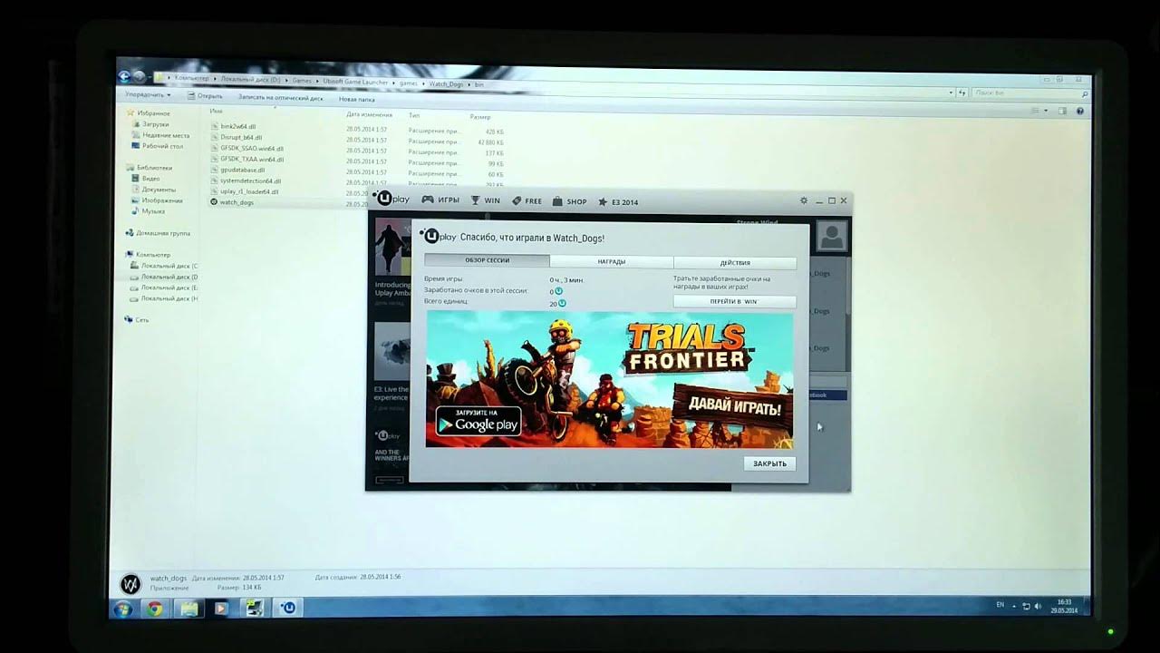Select the bink2w64.dll file
Screen dimensions: 1160x653
(x=232, y=126)
